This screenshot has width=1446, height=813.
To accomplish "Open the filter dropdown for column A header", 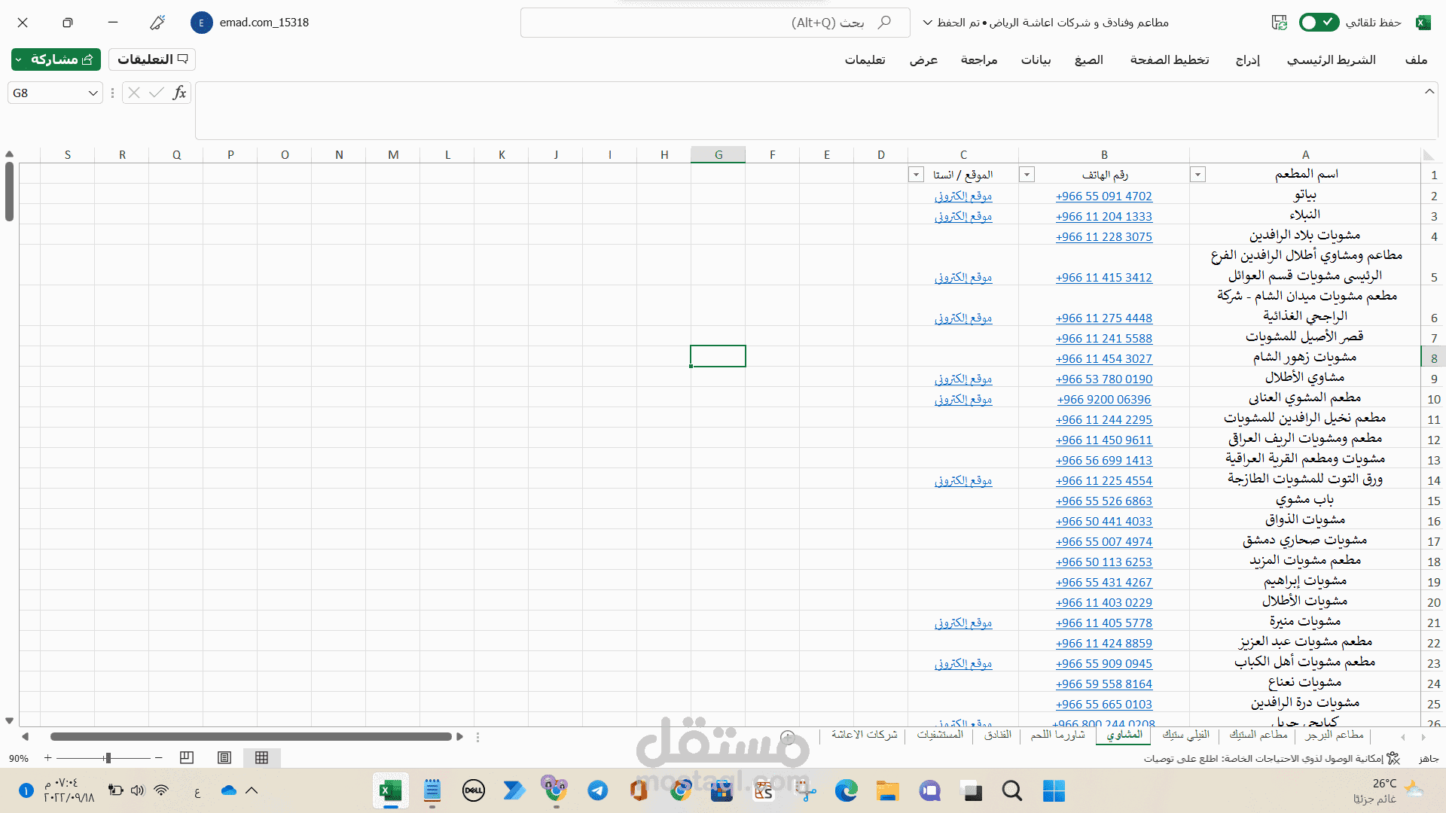I will [x=1197, y=175].
